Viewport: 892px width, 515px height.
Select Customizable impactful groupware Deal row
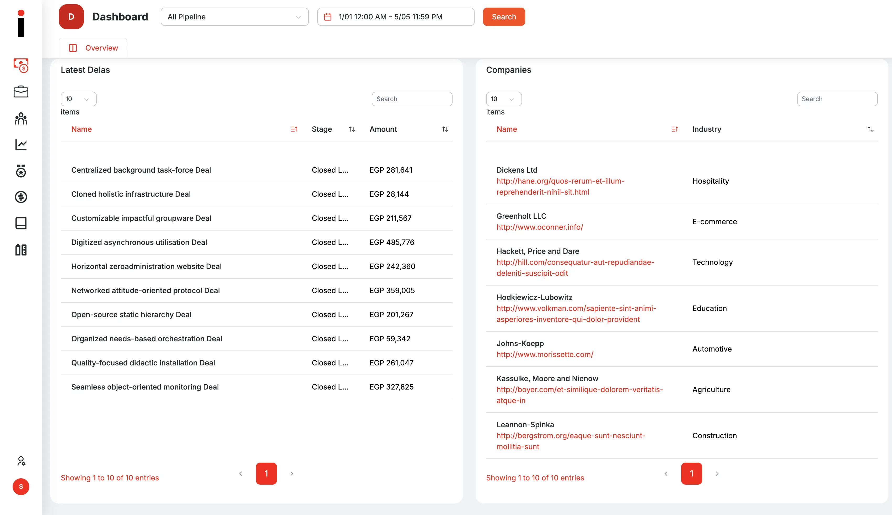tap(257, 218)
